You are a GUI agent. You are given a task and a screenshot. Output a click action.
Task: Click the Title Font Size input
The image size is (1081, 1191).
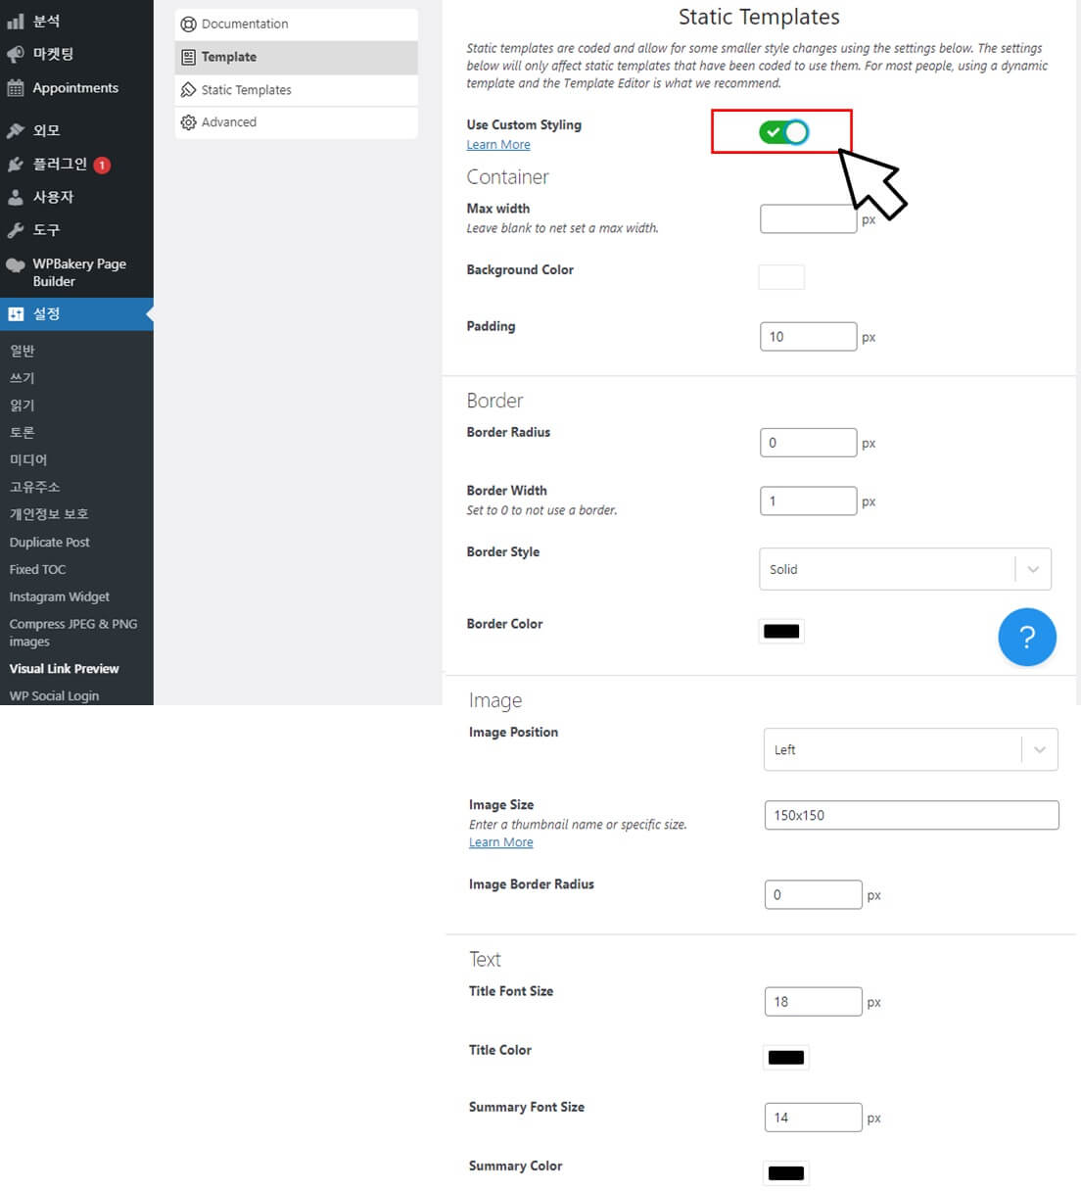pyautogui.click(x=814, y=1002)
